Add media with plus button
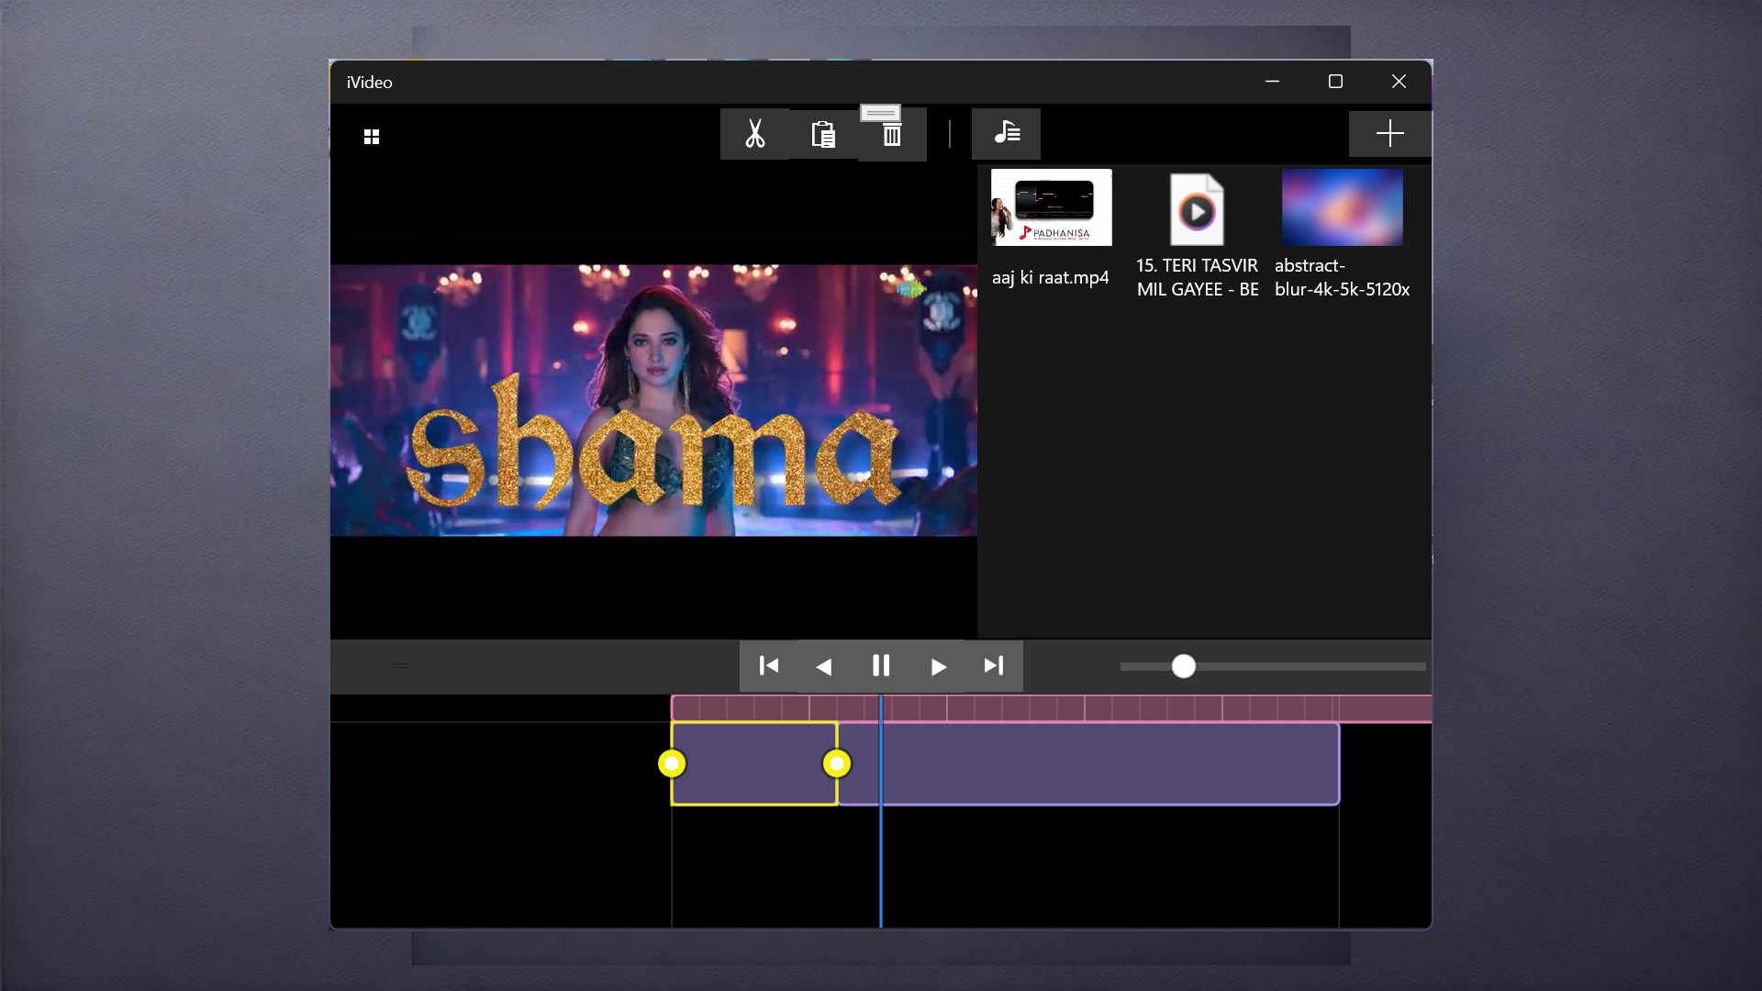The height and width of the screenshot is (991, 1762). pos(1389,134)
